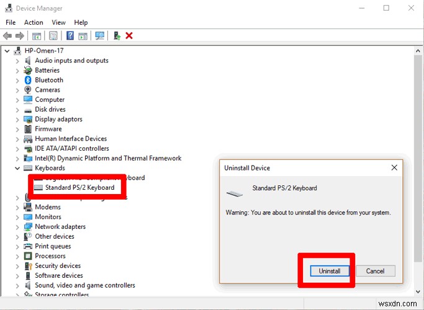The image size is (424, 310).
Task: Select the Software devices label
Action: (x=59, y=275)
